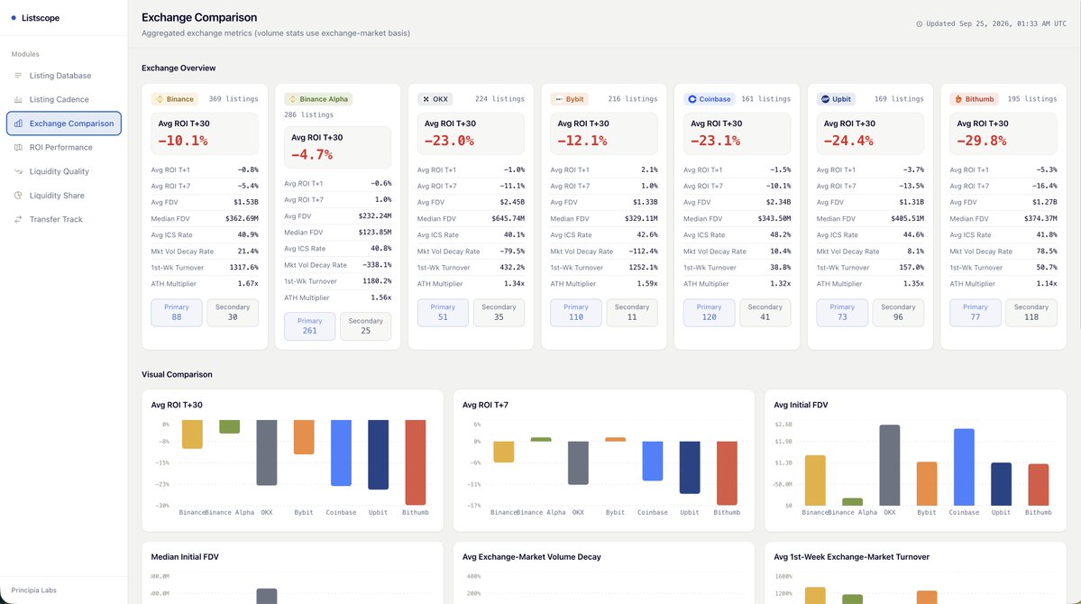The image size is (1081, 604).
Task: Click the Bithumb flame logo icon
Action: [x=958, y=99]
